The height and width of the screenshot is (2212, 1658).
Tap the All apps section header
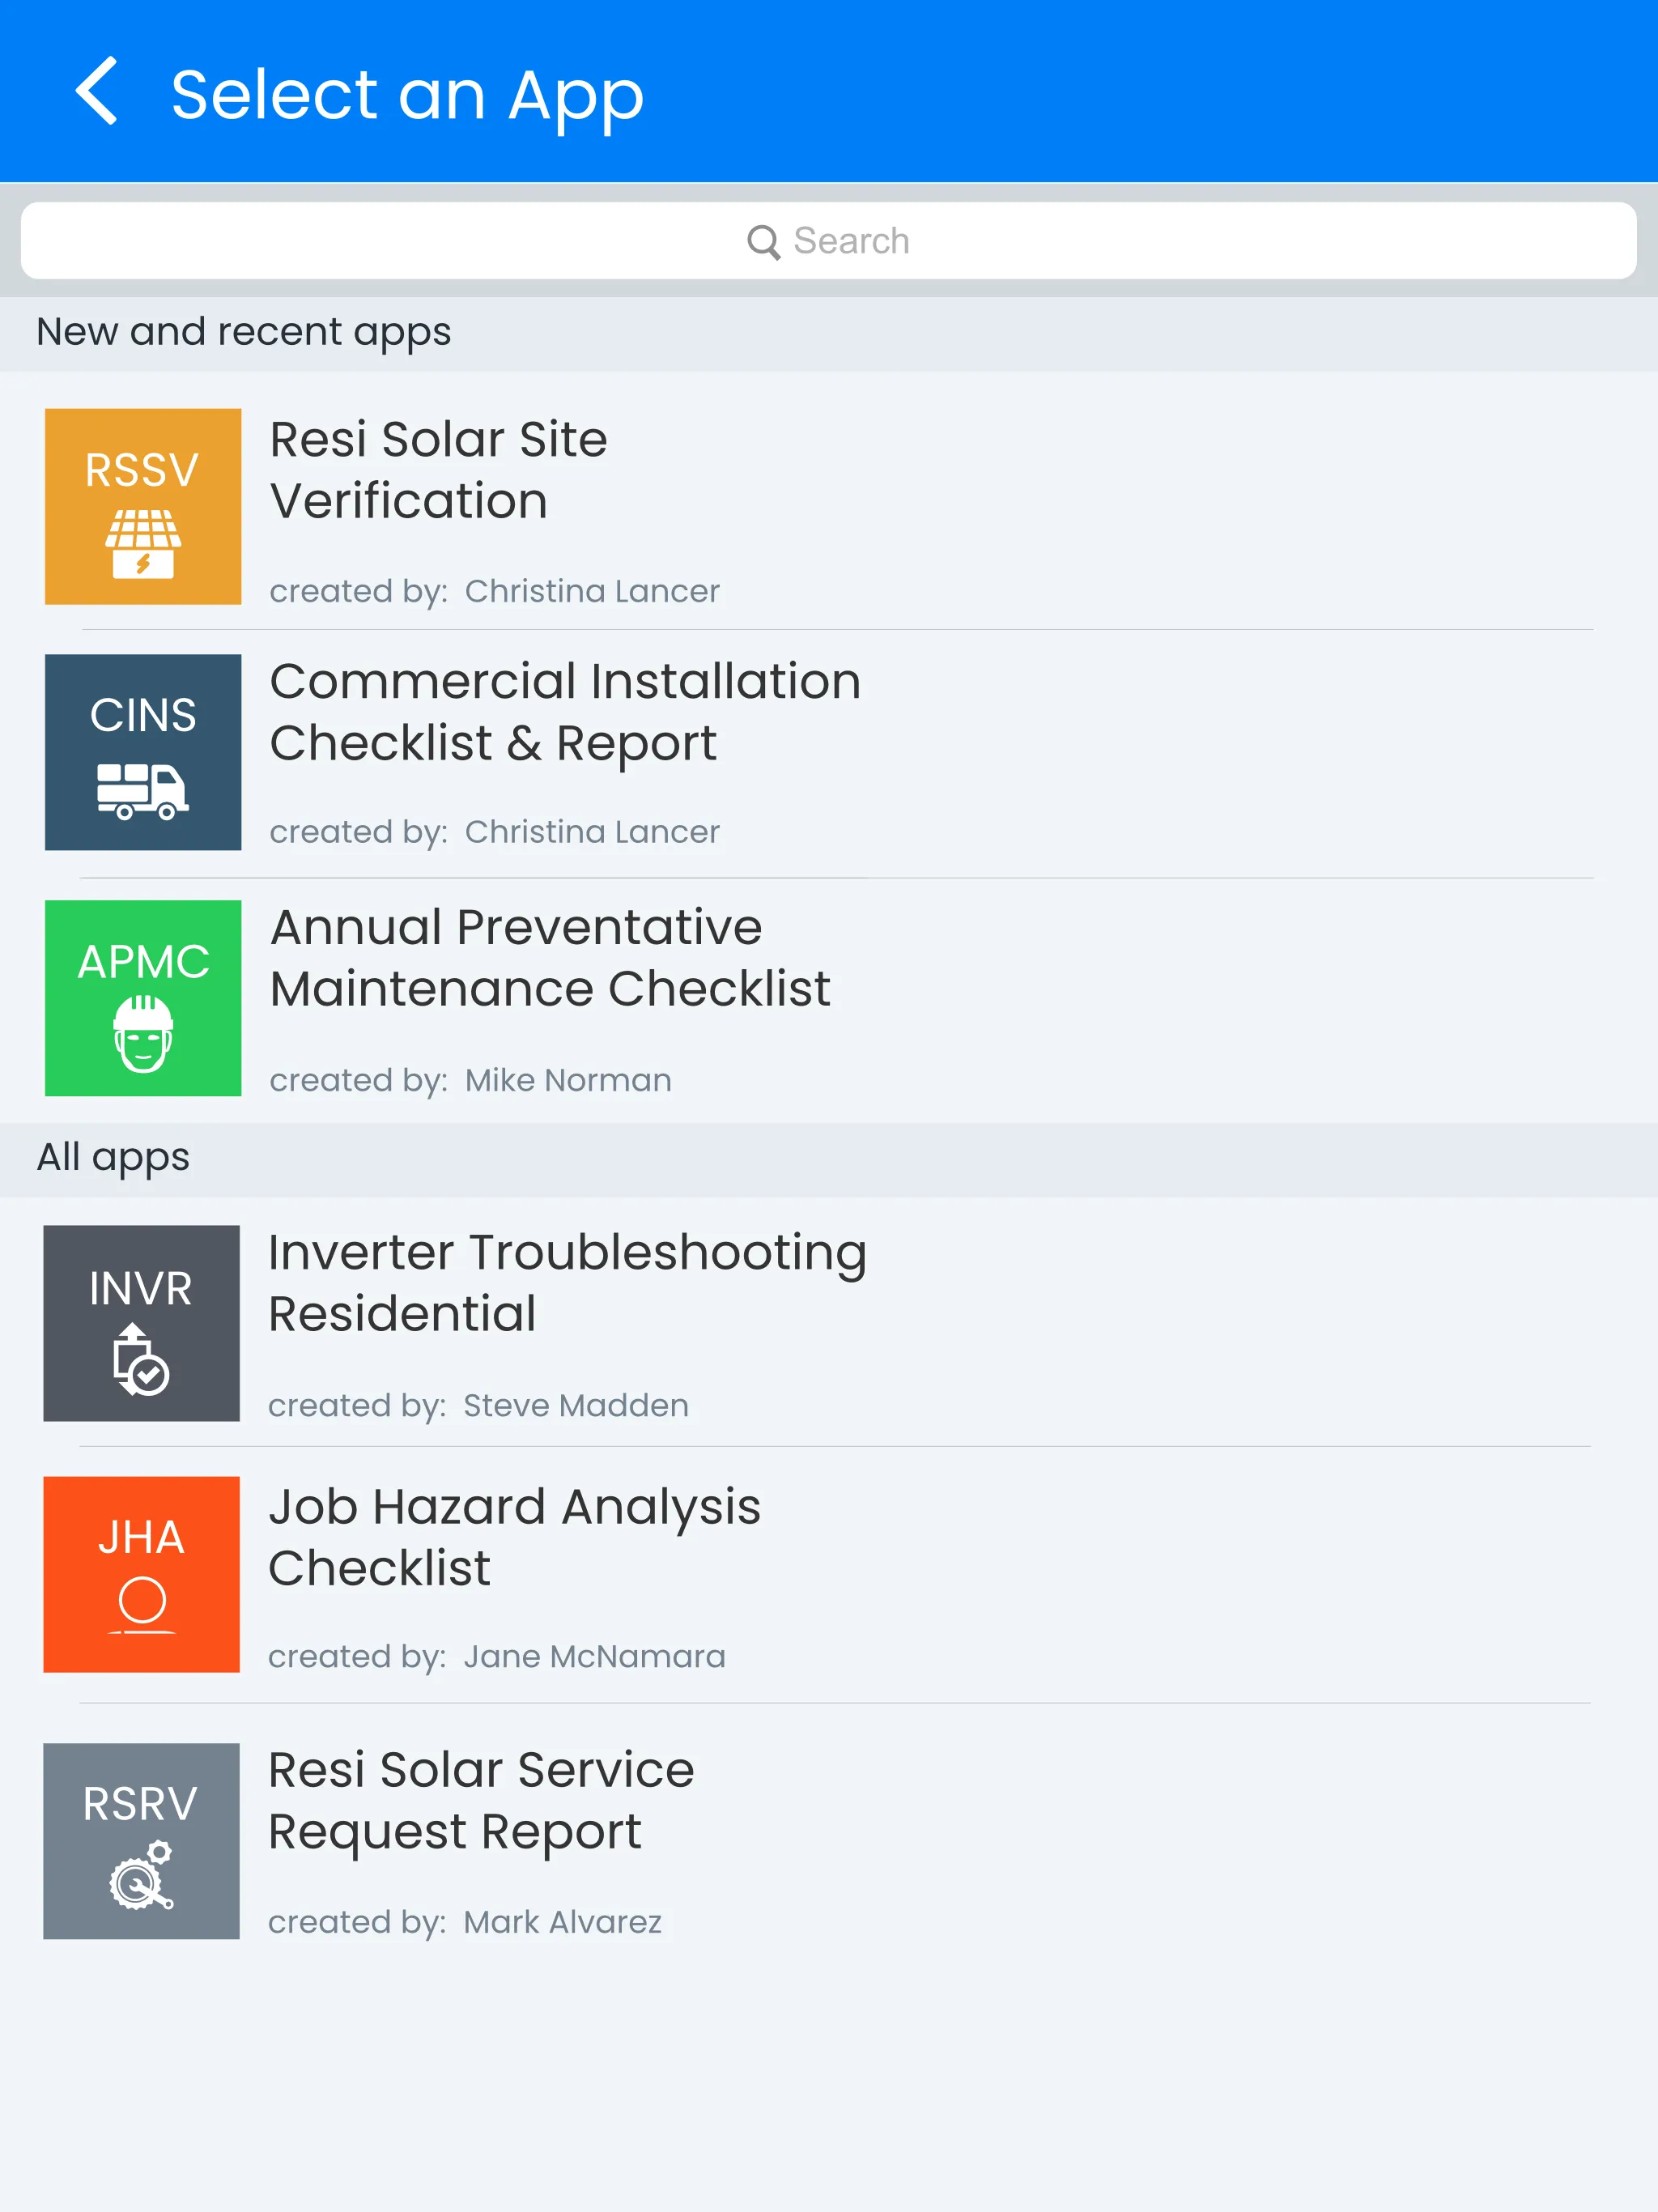(113, 1157)
